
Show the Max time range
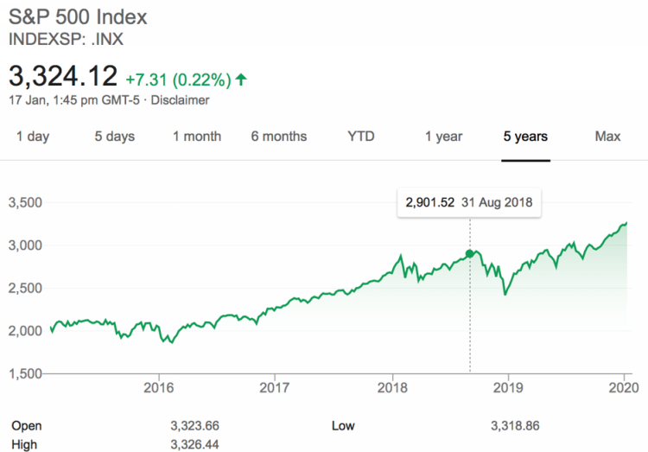(607, 137)
